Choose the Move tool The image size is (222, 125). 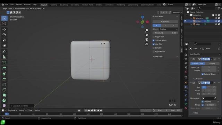point(4,29)
